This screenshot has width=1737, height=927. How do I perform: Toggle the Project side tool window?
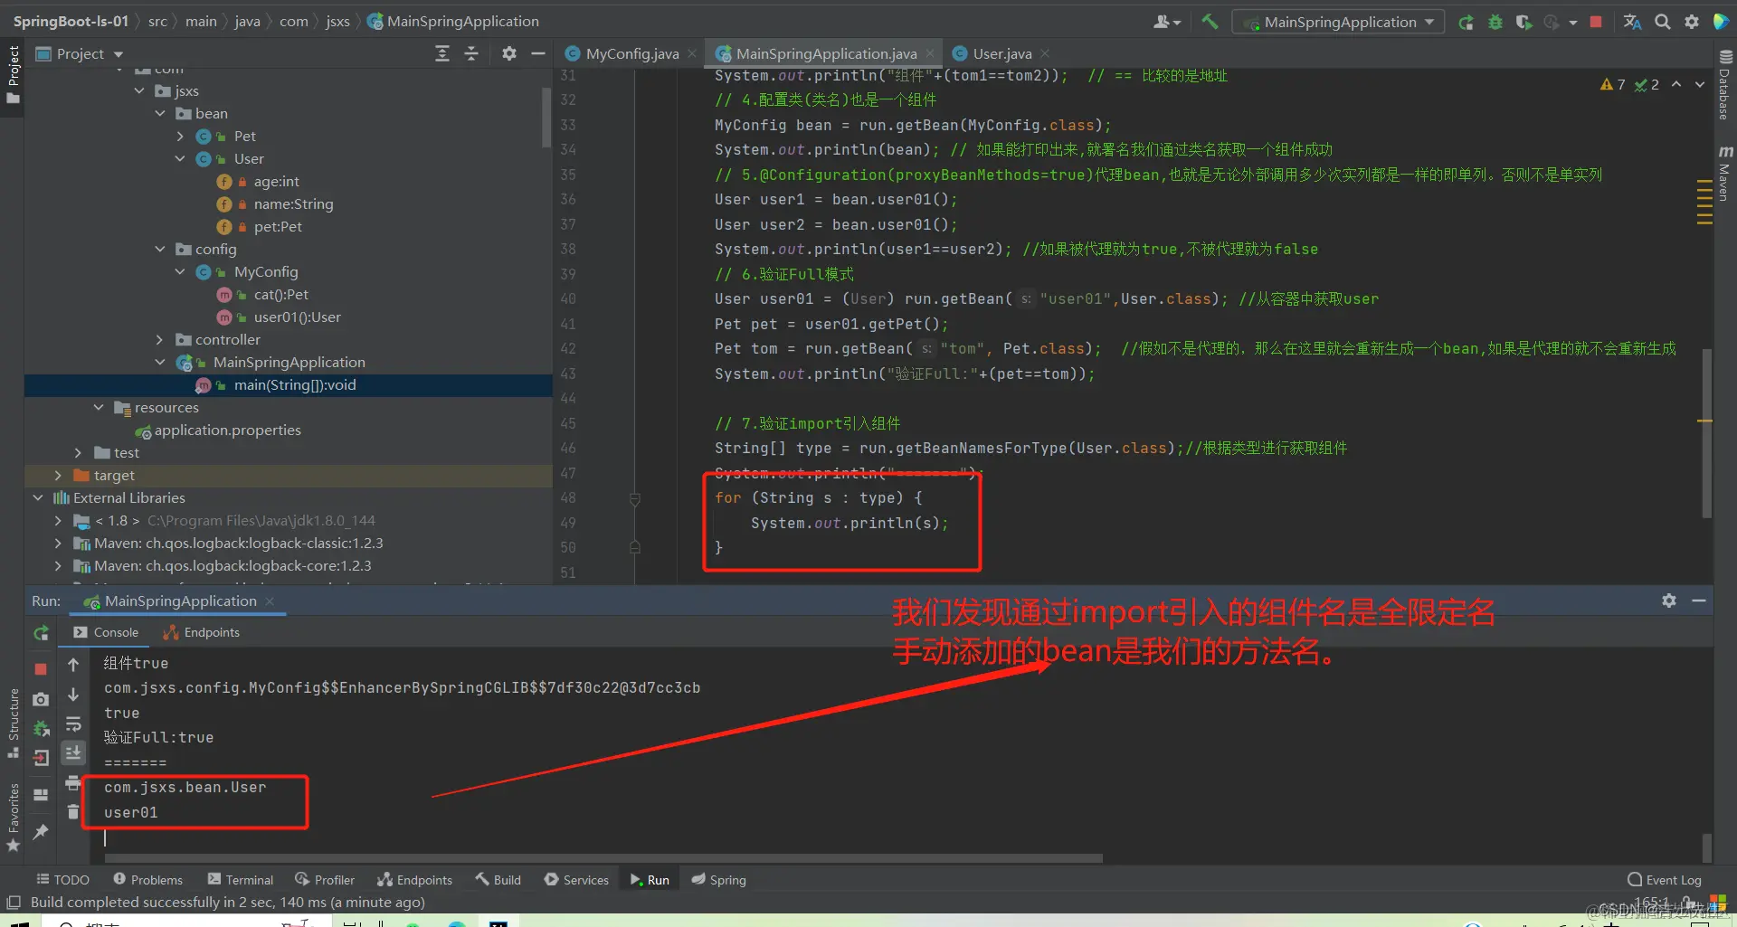pyautogui.click(x=13, y=75)
